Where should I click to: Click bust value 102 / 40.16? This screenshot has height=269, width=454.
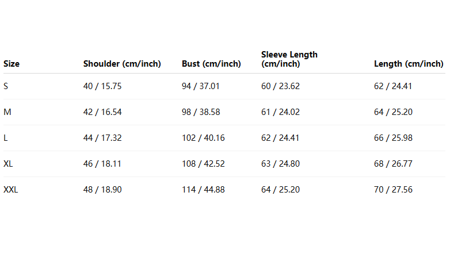[x=203, y=138]
